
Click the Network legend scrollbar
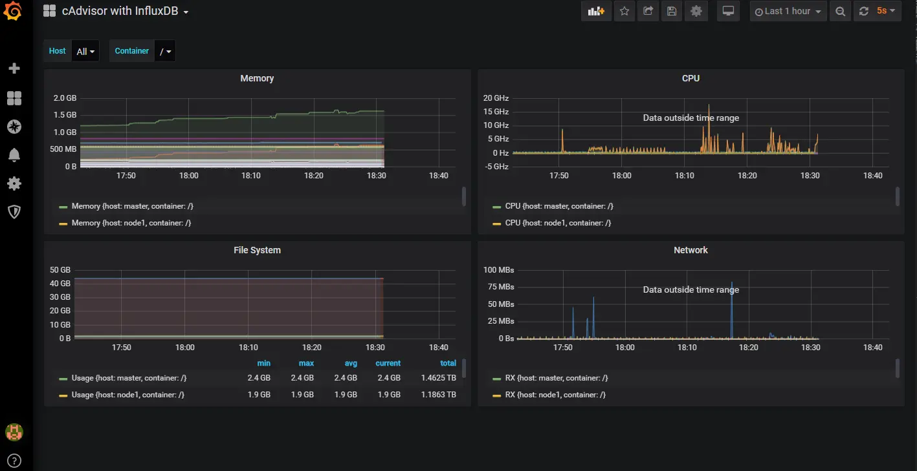(897, 368)
